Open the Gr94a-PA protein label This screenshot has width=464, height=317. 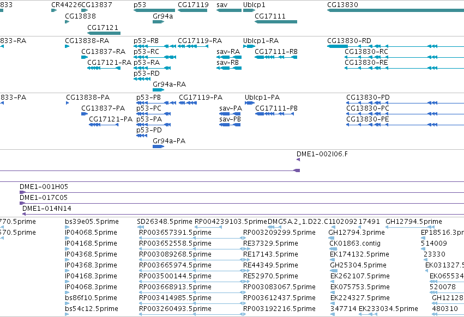click(x=169, y=142)
